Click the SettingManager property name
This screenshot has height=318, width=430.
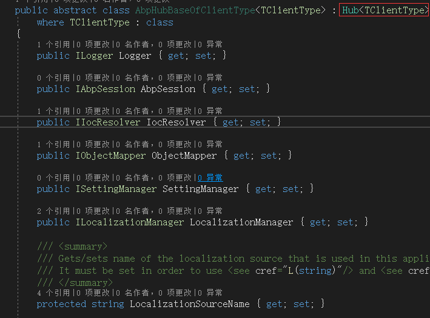click(201, 189)
